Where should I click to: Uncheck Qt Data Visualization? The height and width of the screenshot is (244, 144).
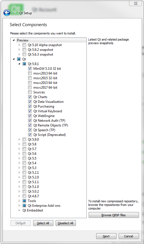30,102
